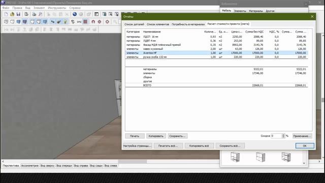Click the Сумма без НДС column header
Viewport: 325px width, 183px height.
(x=254, y=32)
